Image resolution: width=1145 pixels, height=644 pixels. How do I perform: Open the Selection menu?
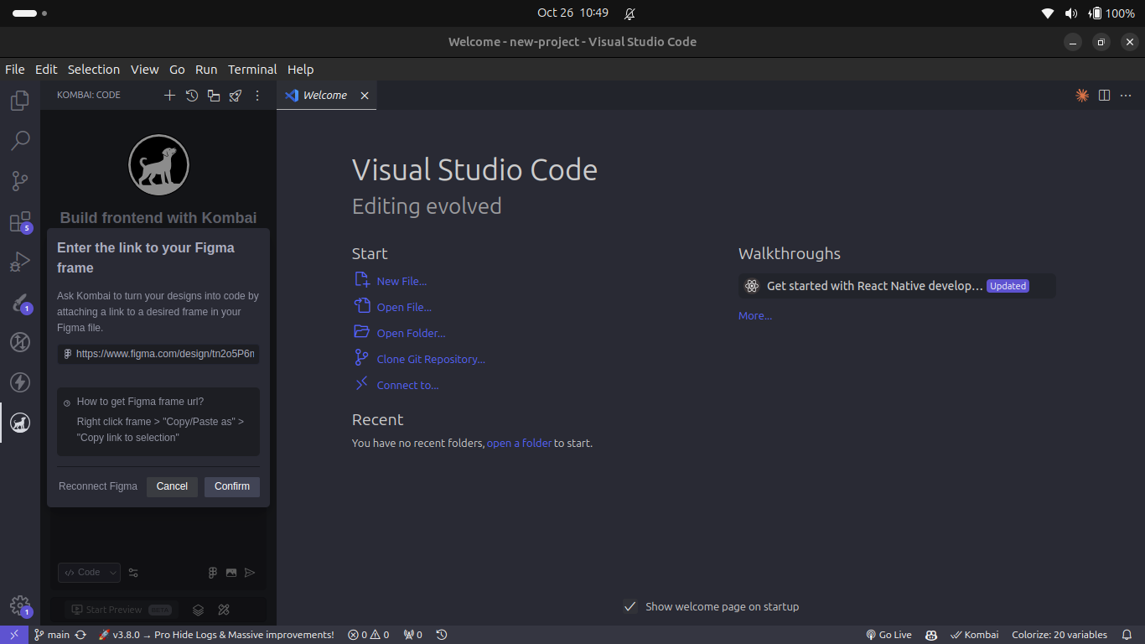[94, 70]
